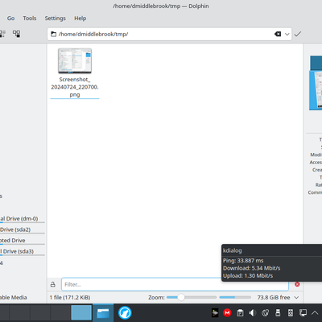Click the kdialog notification title
This screenshot has height=322, width=322.
click(x=233, y=250)
